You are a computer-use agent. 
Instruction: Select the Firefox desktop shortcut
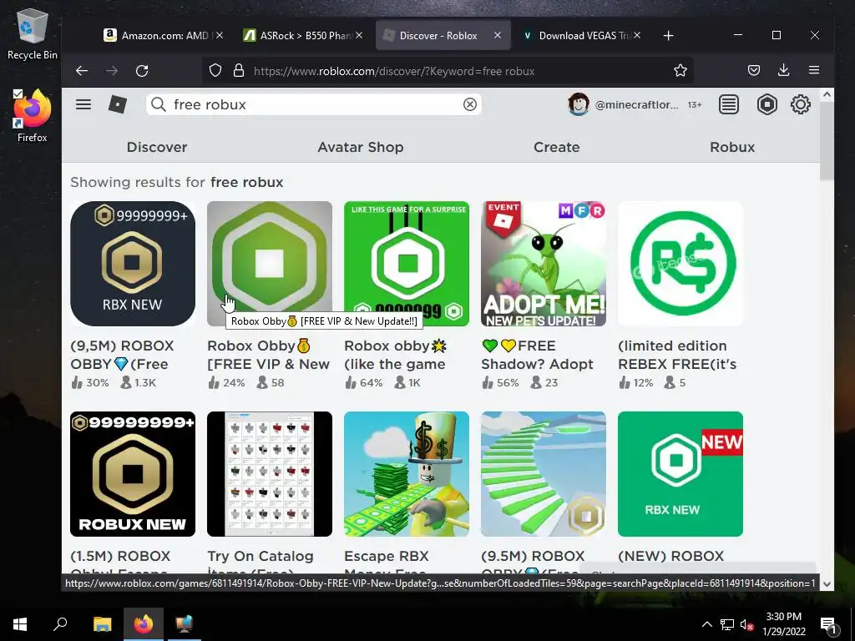click(33, 115)
